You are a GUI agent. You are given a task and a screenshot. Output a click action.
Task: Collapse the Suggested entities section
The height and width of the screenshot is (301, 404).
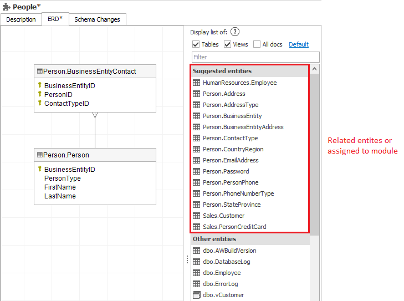[x=222, y=71]
